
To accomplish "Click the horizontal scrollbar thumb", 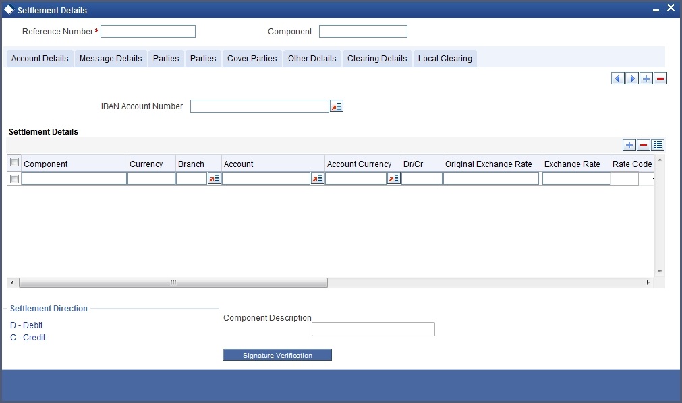I will pos(173,282).
